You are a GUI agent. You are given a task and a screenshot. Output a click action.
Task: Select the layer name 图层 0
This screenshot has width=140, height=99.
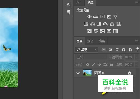99,73
